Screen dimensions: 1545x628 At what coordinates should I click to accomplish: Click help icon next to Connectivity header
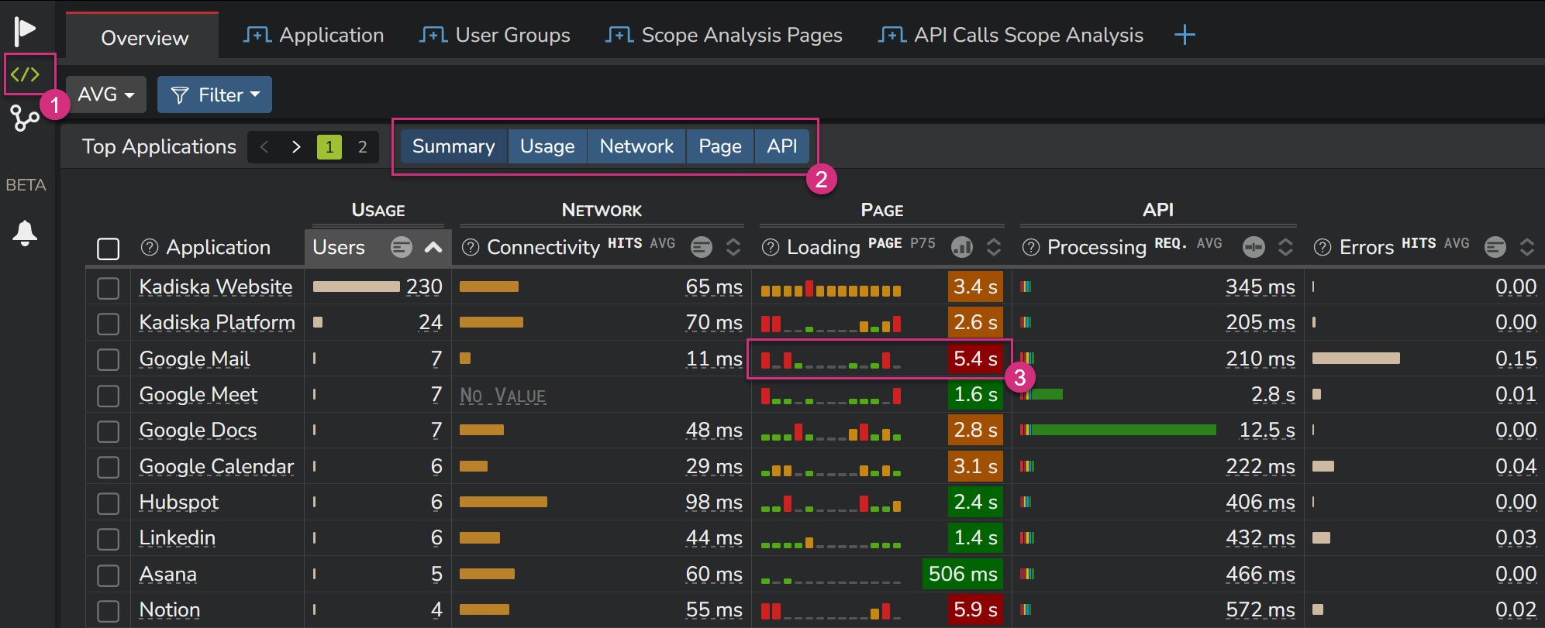[470, 247]
